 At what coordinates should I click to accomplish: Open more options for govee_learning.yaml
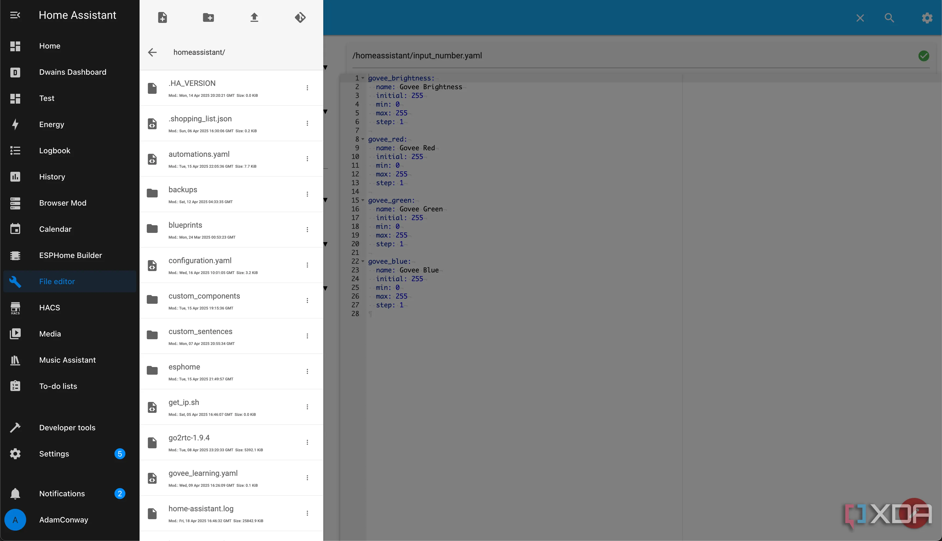click(307, 478)
